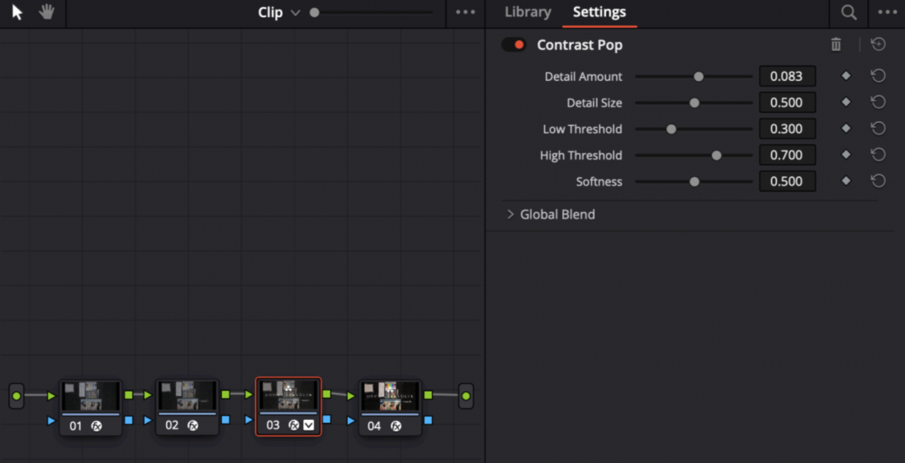Add keyframe for Low Threshold
This screenshot has height=463, width=905.
(845, 128)
